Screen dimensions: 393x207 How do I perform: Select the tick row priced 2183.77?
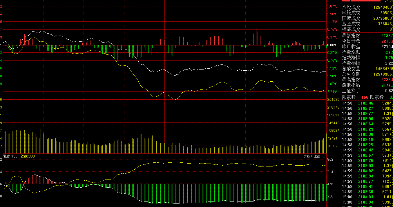coord(367,181)
